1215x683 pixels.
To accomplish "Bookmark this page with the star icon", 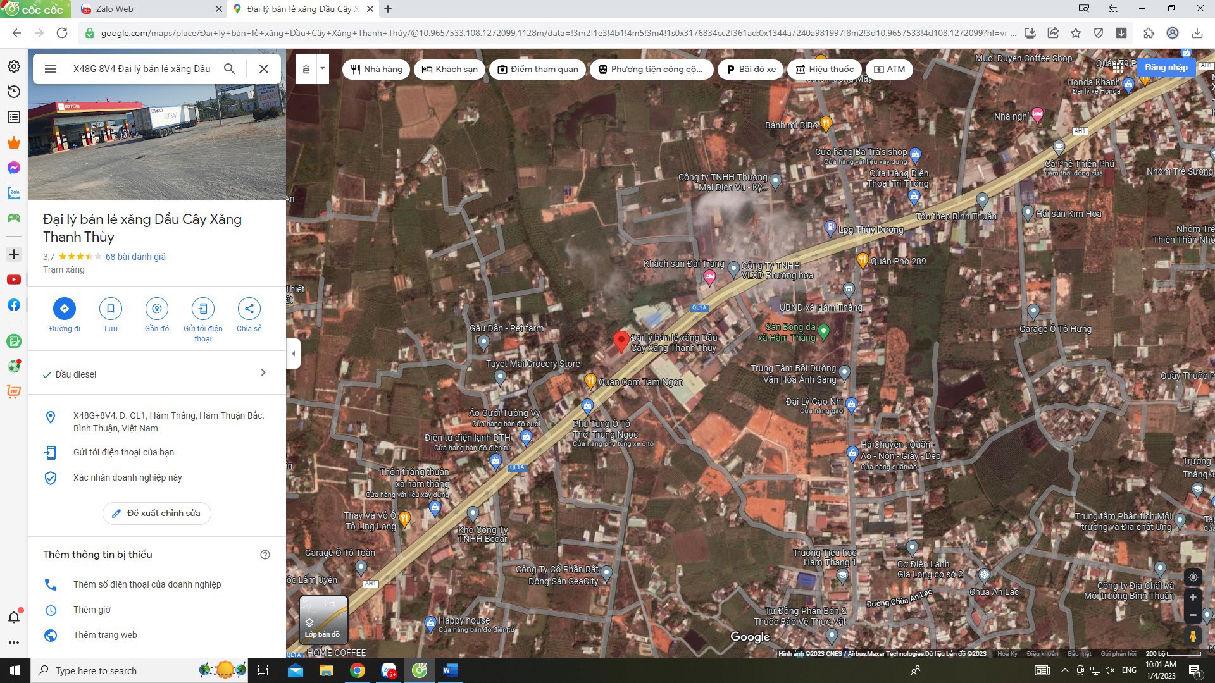I will (x=1076, y=33).
